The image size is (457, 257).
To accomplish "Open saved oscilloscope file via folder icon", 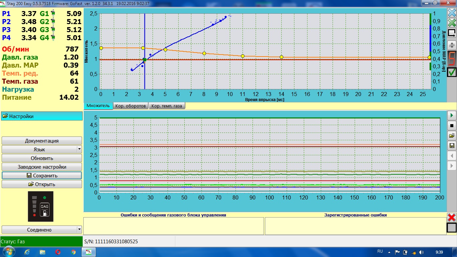I will 452,136.
